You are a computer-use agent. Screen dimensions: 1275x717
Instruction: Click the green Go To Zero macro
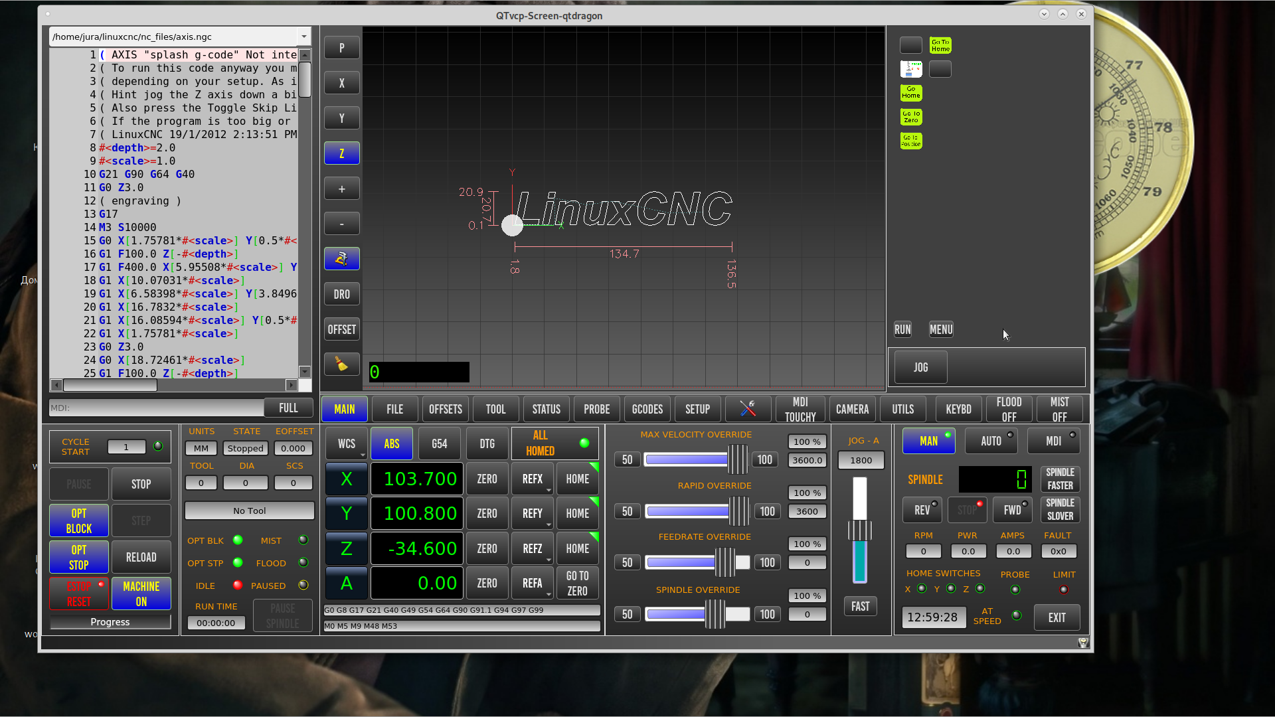click(x=911, y=117)
